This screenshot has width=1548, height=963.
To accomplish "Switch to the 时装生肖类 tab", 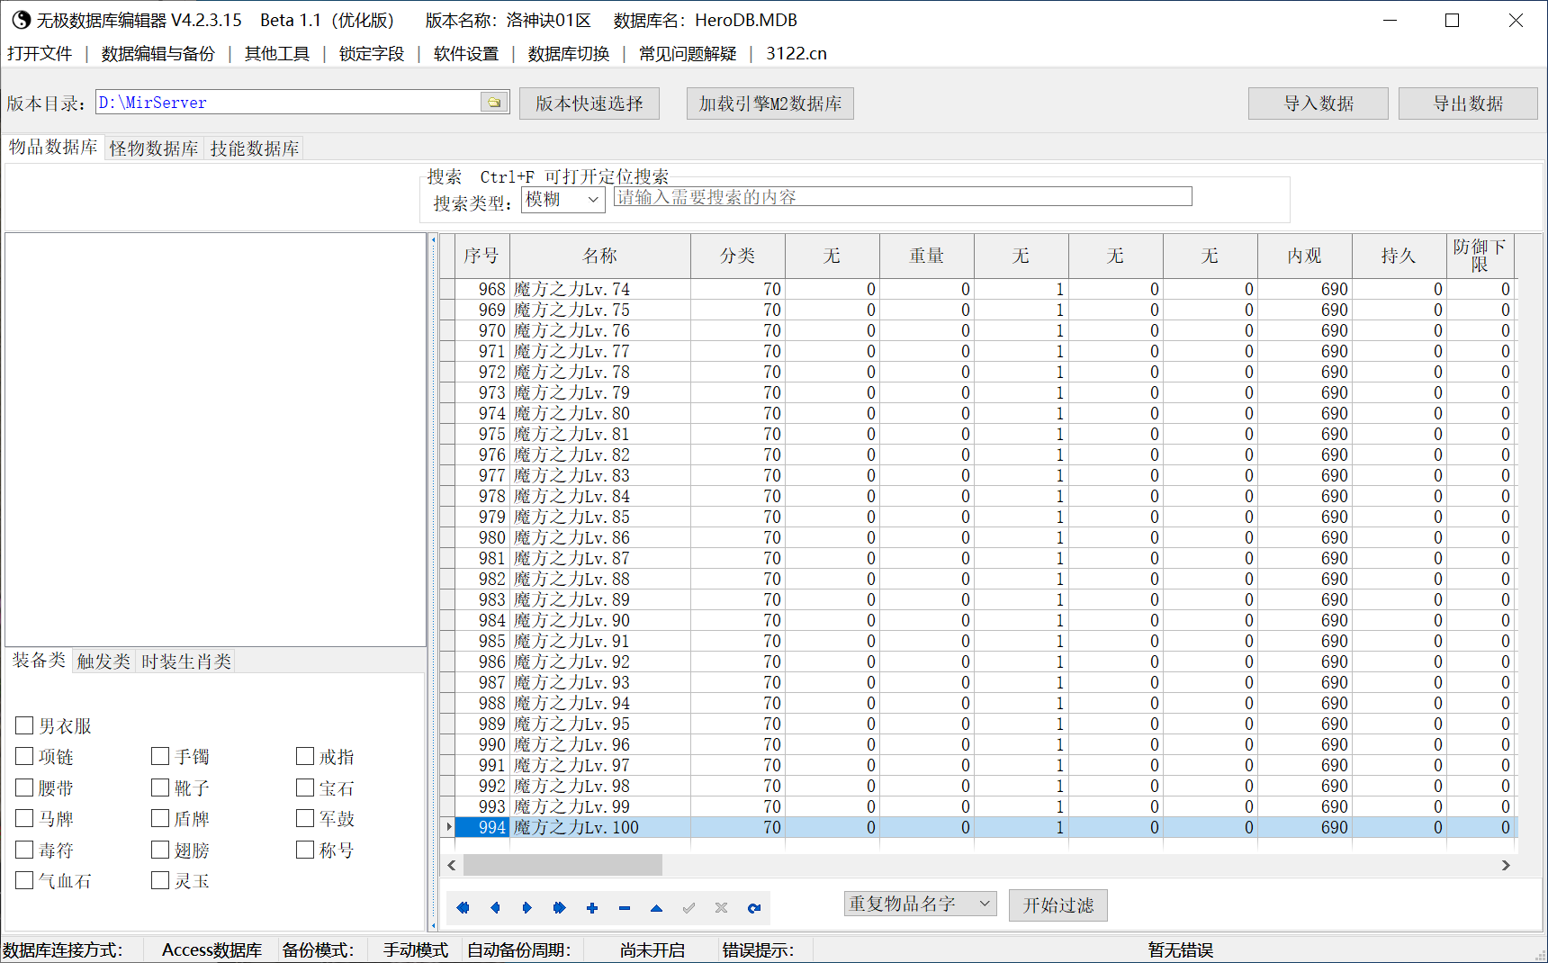I will tap(186, 661).
